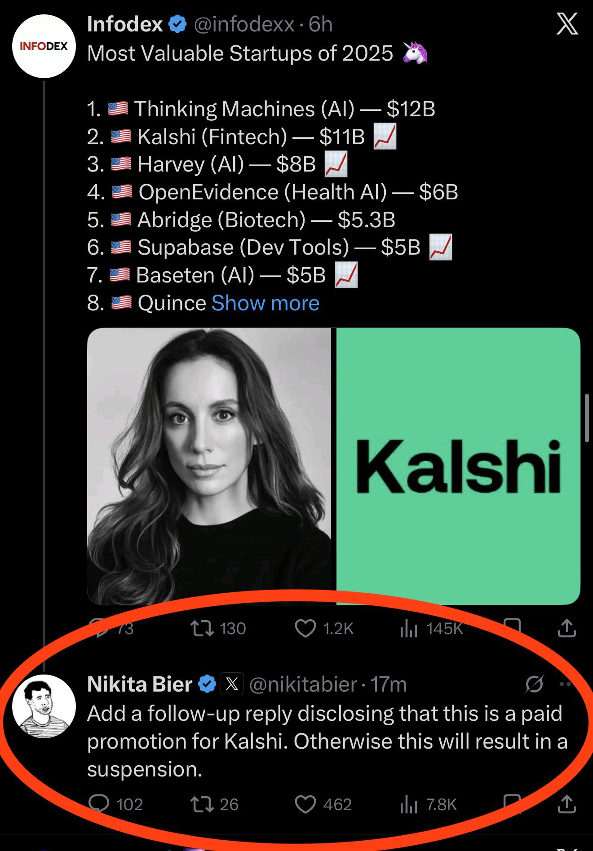Open the @nikitabier profile handle

303,684
